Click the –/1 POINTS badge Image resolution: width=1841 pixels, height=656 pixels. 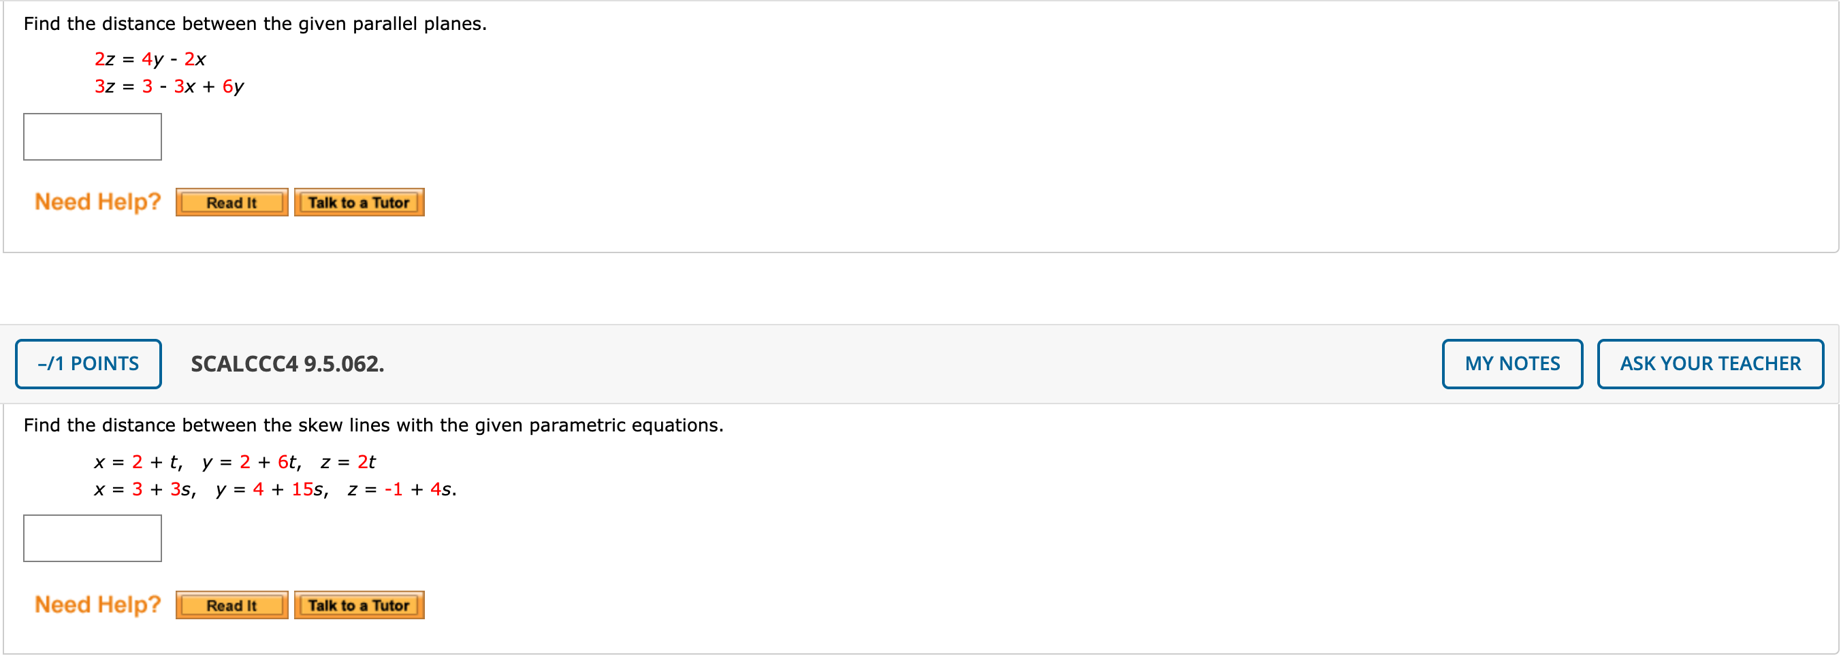[88, 363]
